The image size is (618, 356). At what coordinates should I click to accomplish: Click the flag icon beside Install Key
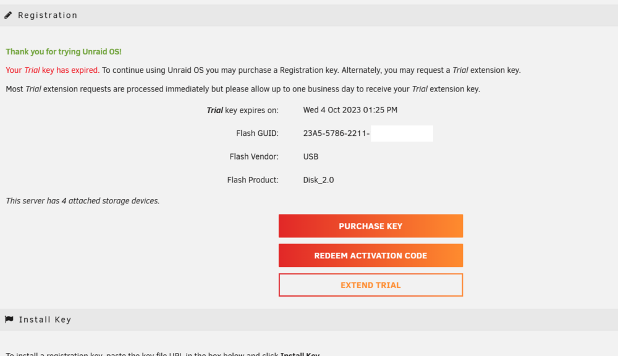click(9, 320)
